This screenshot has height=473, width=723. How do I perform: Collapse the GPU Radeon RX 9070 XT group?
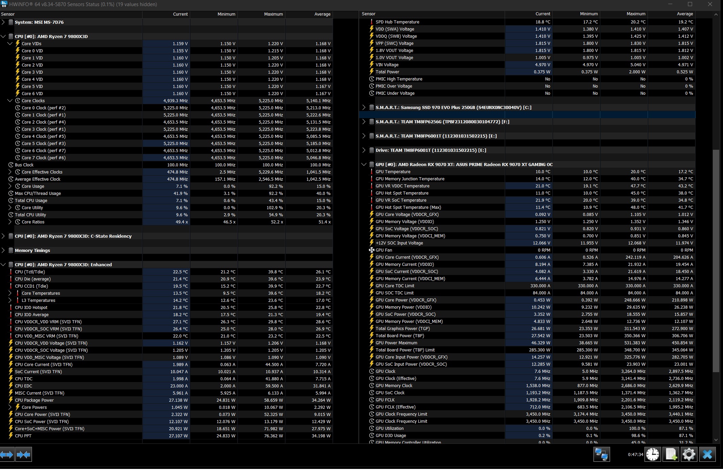(364, 165)
